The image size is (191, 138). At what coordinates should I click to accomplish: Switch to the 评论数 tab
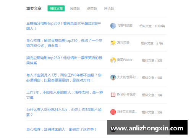point(109,8)
